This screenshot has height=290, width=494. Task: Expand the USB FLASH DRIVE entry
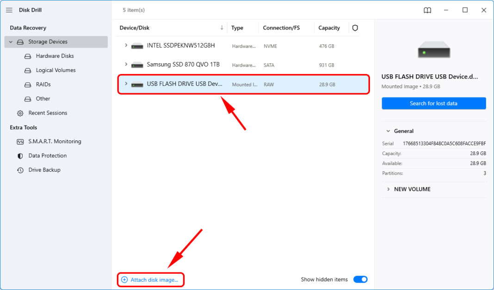(x=126, y=84)
